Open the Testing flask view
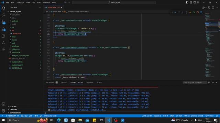The height and width of the screenshot is (123, 220). click(x=3, y=42)
